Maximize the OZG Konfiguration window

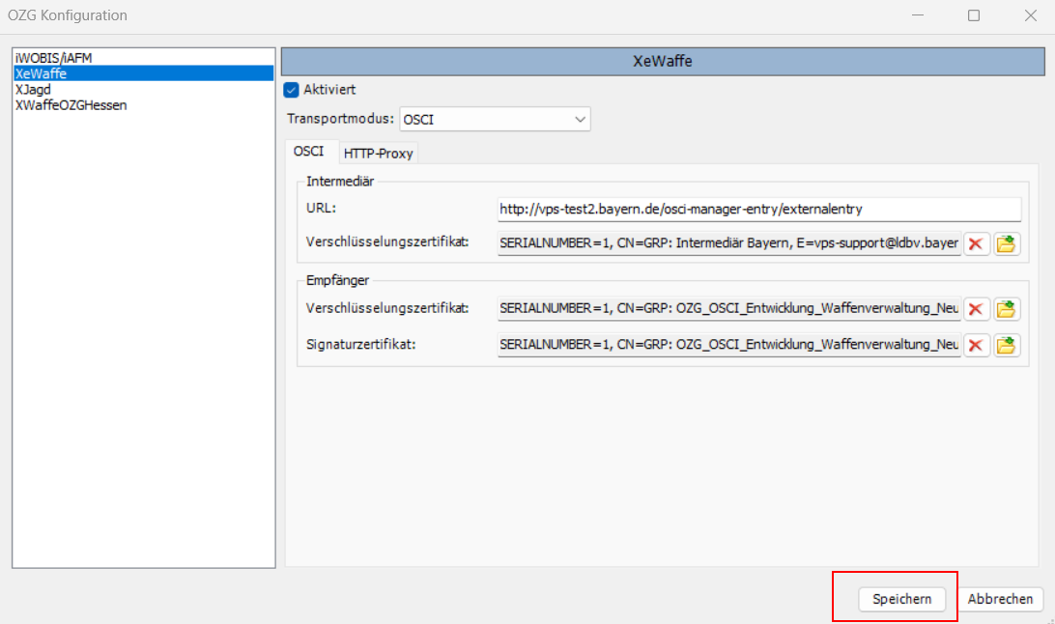pyautogui.click(x=974, y=15)
